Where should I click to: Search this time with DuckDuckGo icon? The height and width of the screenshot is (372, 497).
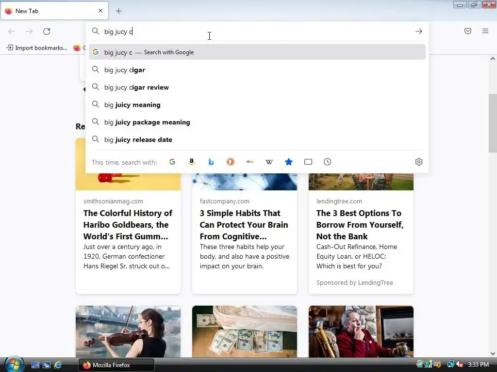click(x=231, y=162)
